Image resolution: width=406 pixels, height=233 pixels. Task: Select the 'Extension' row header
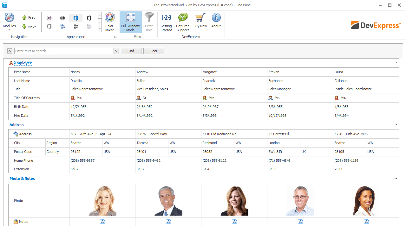pos(39,169)
